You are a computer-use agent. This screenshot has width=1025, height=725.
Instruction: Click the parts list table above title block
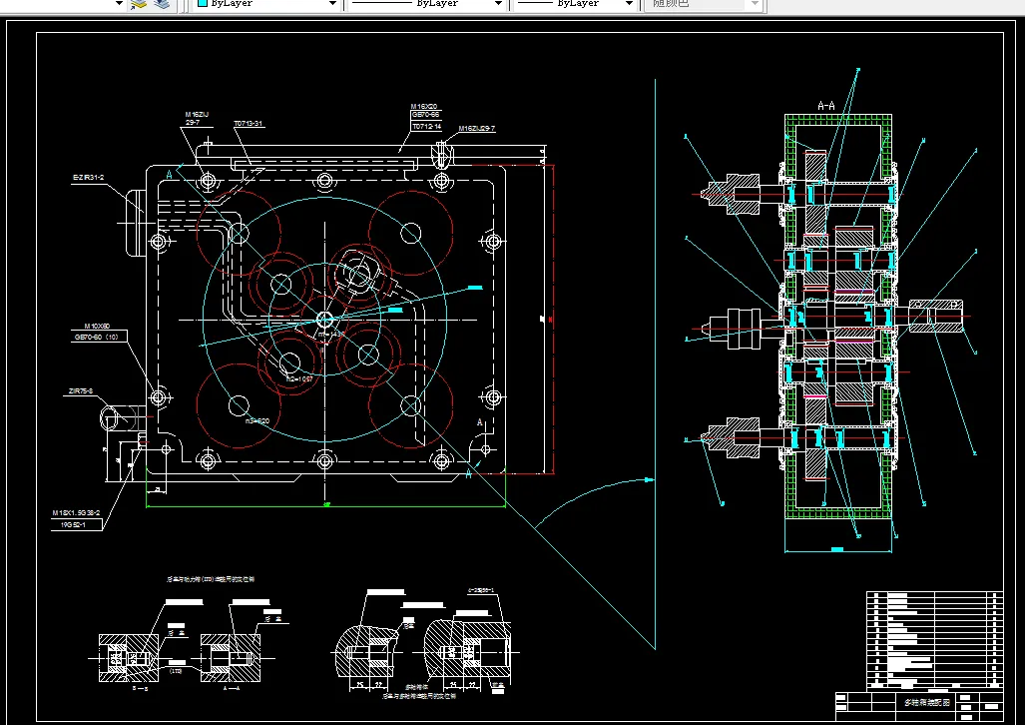pyautogui.click(x=935, y=640)
